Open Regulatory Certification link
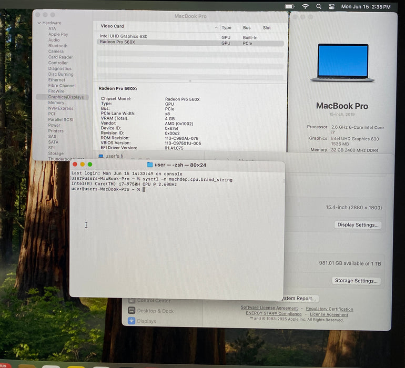 click(329, 309)
